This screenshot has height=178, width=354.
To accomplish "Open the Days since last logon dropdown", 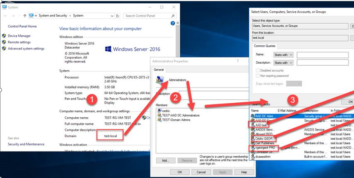I will (294, 84).
